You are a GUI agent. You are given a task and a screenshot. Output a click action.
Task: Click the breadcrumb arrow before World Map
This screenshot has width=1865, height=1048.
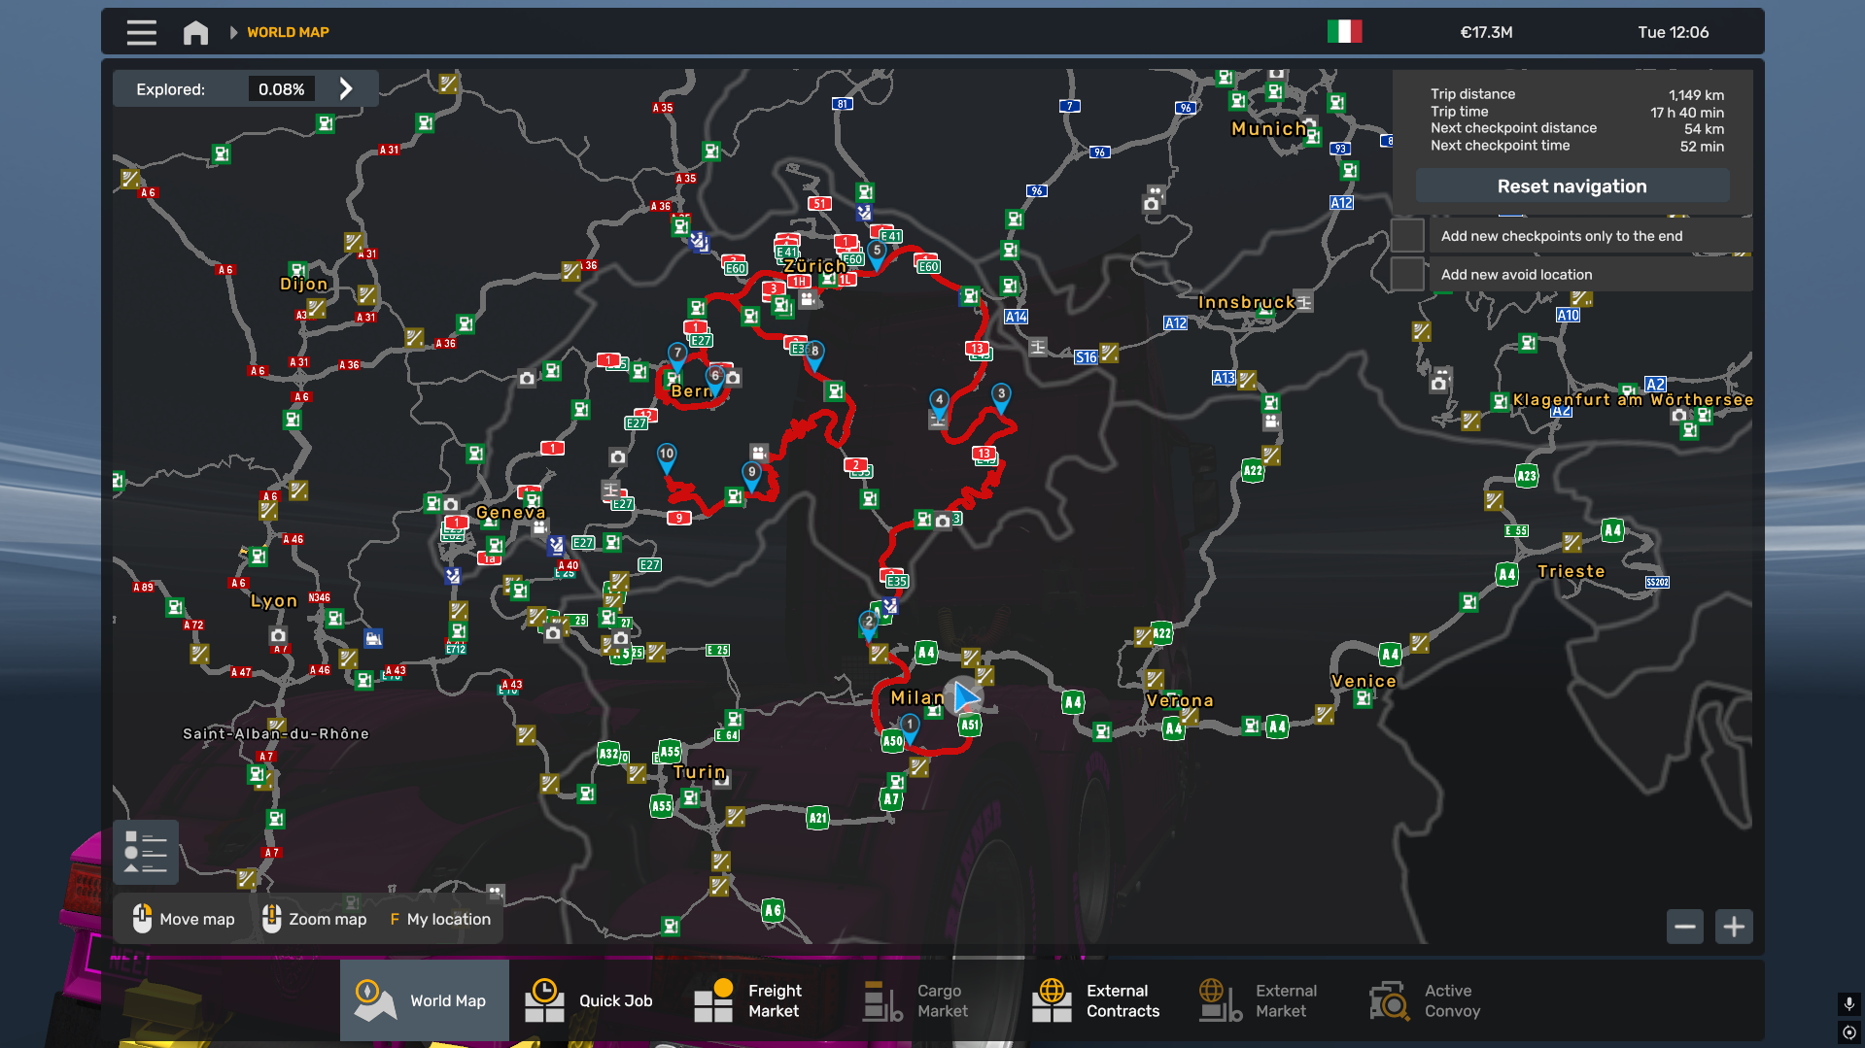click(233, 32)
